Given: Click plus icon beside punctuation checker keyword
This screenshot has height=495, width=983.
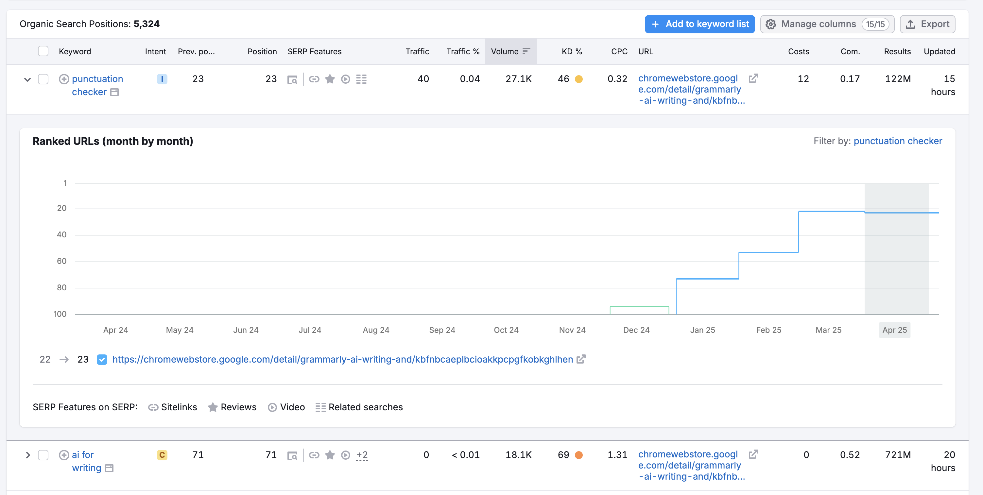Looking at the screenshot, I should tap(64, 79).
